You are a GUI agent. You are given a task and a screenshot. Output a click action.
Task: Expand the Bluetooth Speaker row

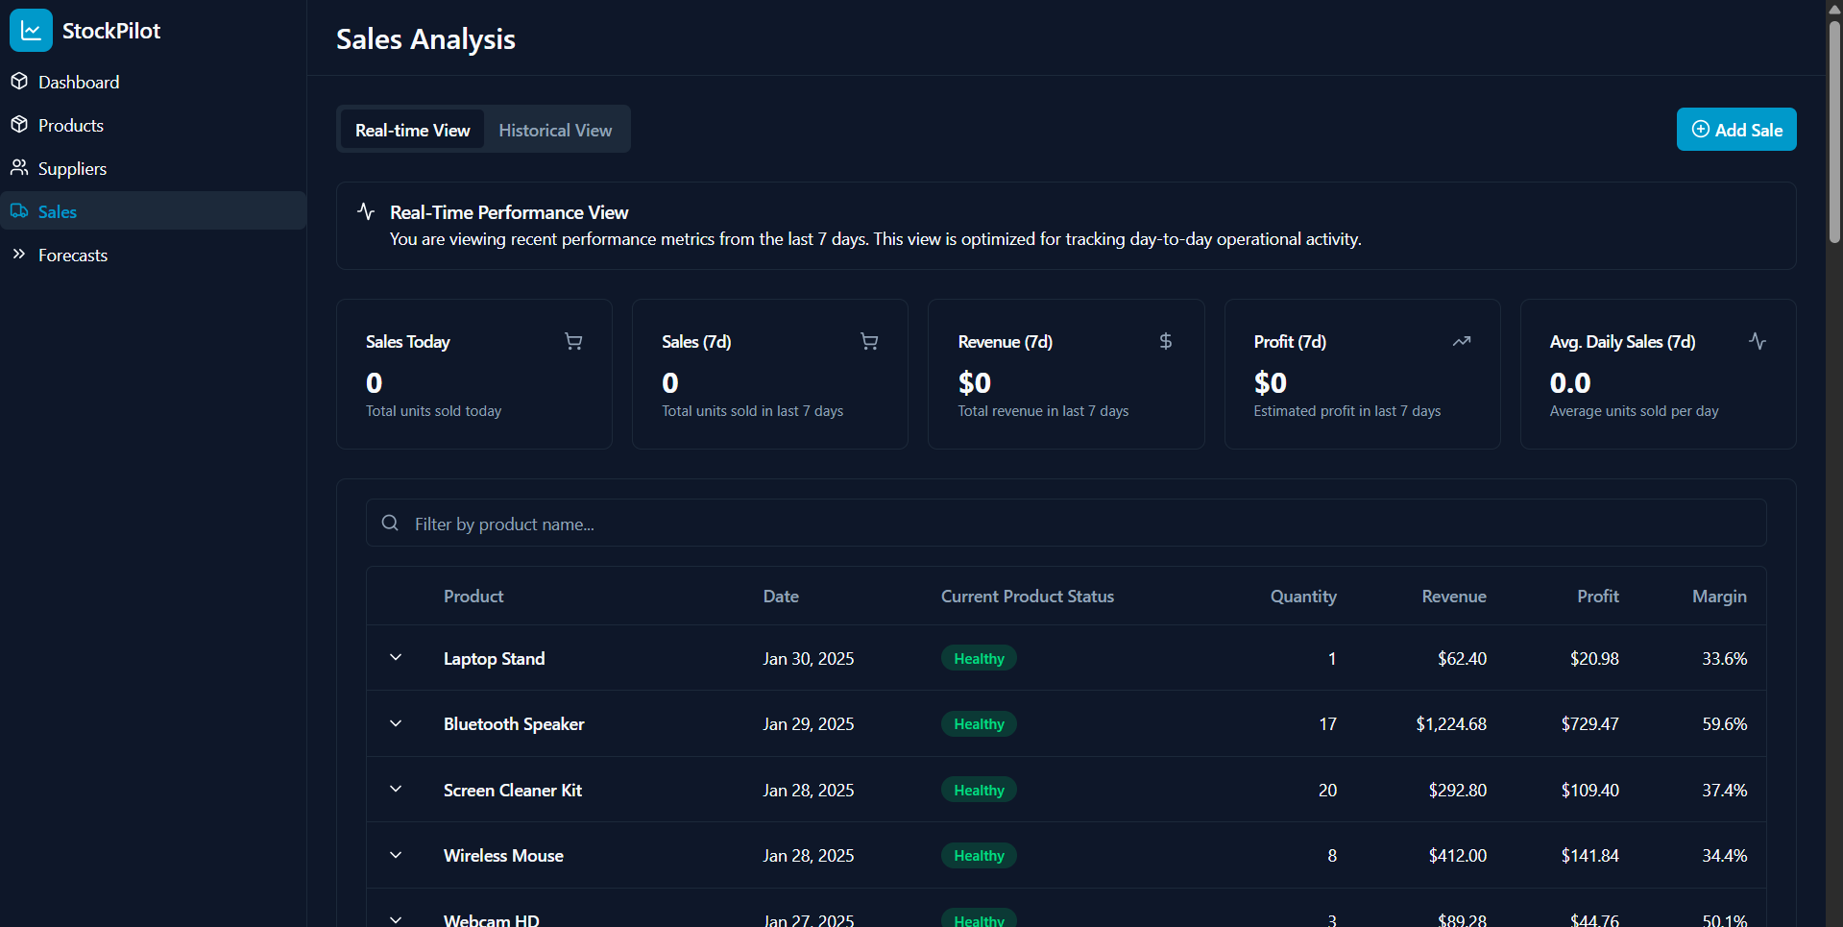[x=395, y=723]
